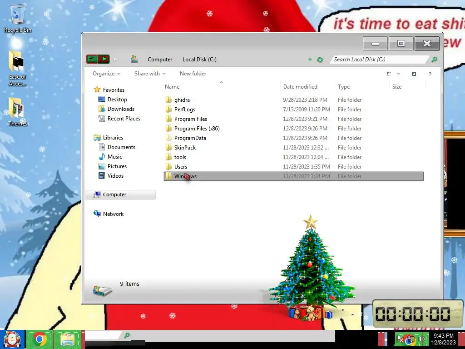Screen dimensions: 465x349
Task: Open the Action Center flag in tray
Action: click(400, 339)
